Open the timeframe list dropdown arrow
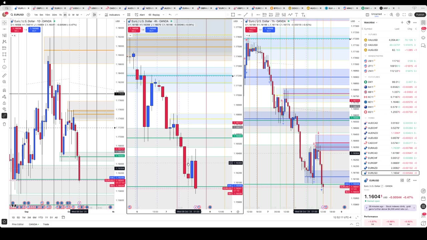Screen dimensions: 427x240 [82, 15]
